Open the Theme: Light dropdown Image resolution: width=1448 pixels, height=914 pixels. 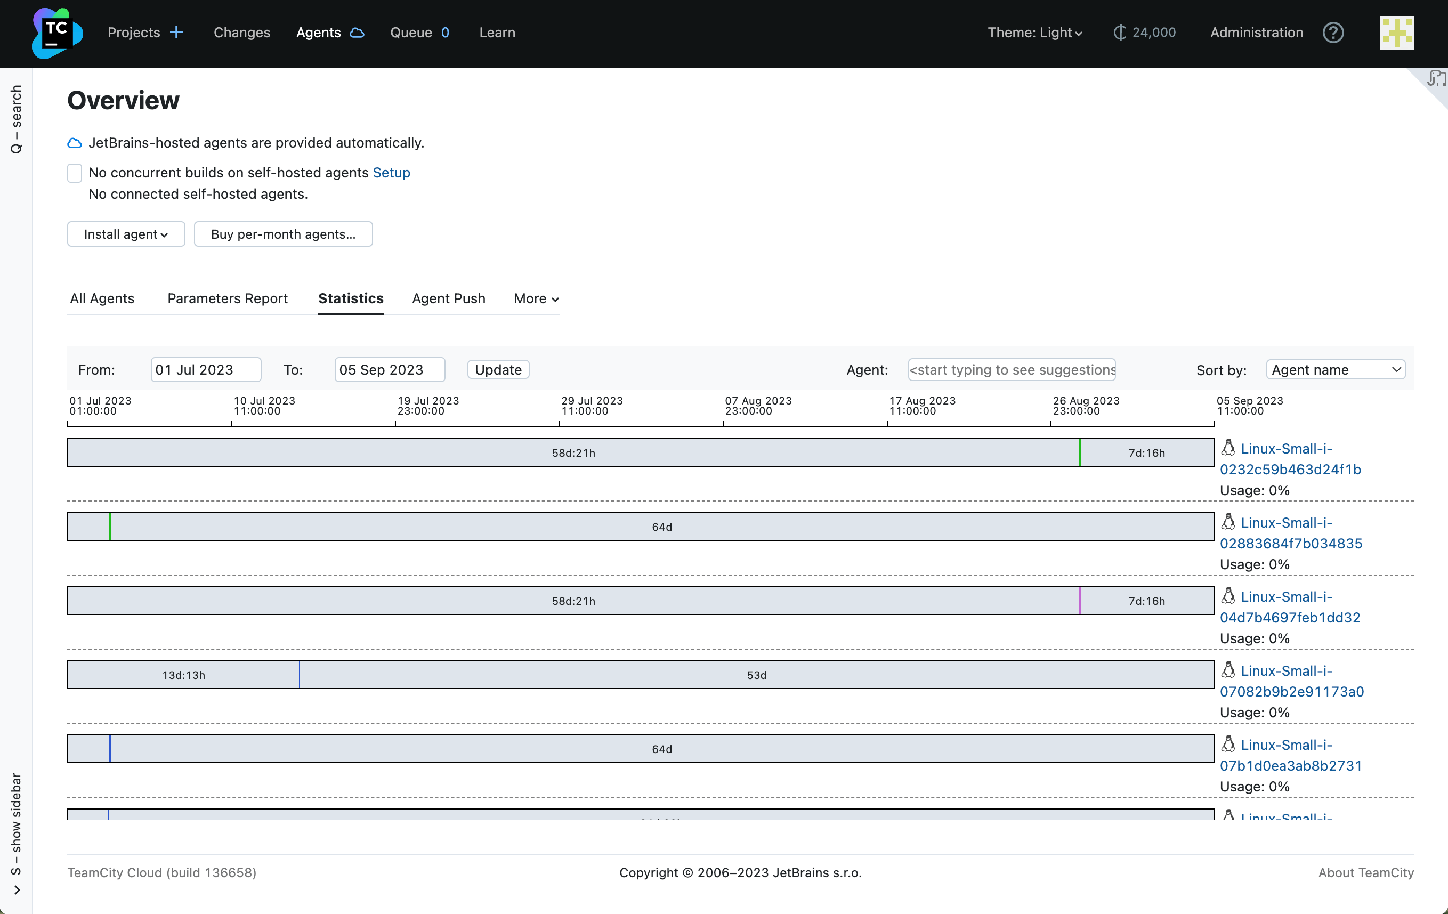coord(1034,33)
